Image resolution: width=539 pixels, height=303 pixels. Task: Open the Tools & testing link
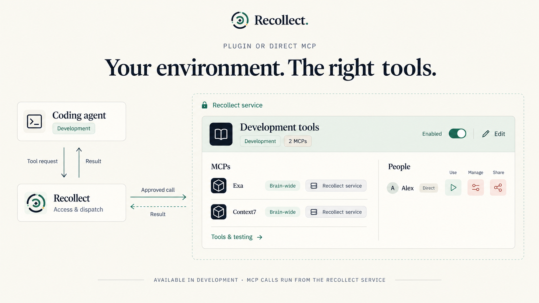click(x=237, y=237)
